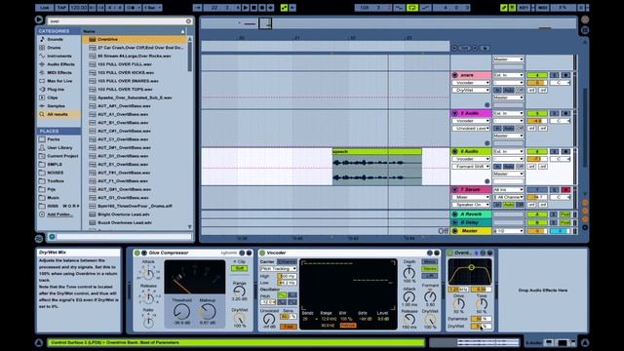Click Vocoder Formant knob
This screenshot has height=351, width=624.
click(430, 296)
